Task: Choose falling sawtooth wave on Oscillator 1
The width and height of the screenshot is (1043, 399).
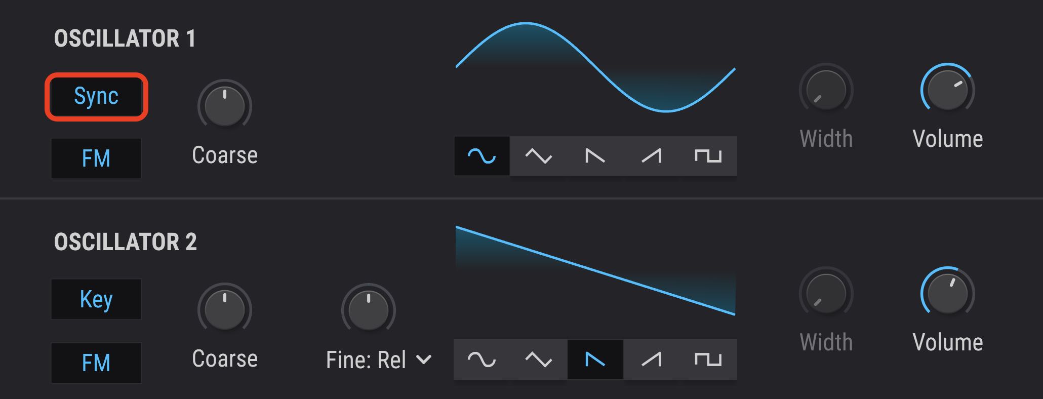Action: (595, 156)
